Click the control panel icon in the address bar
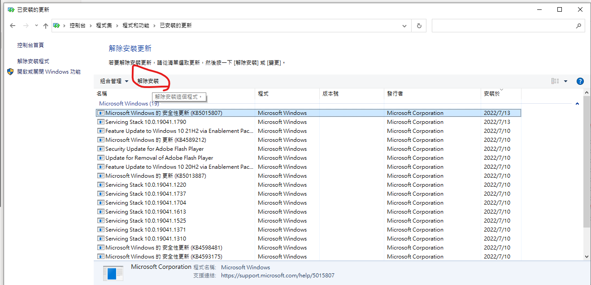The height and width of the screenshot is (285, 591). [57, 26]
